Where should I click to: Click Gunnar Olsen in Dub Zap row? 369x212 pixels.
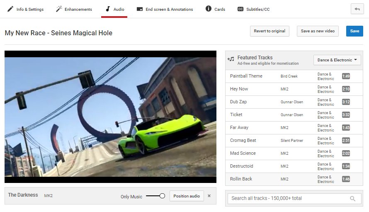(292, 102)
